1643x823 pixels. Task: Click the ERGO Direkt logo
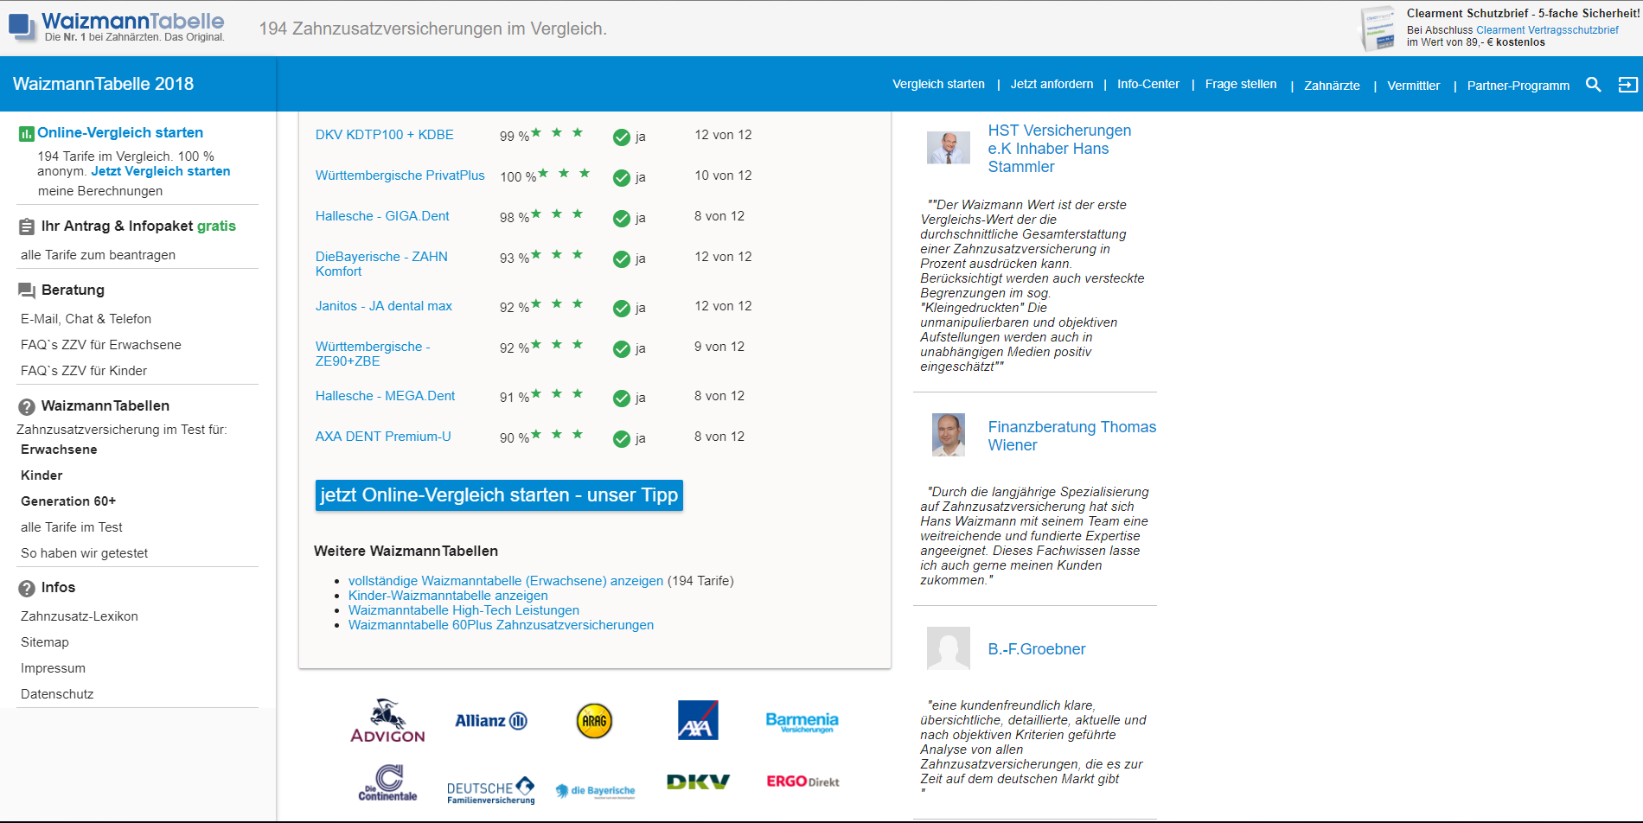click(x=802, y=782)
